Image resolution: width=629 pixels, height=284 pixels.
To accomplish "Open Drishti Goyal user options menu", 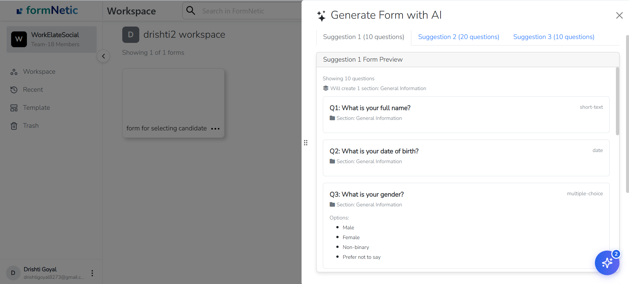I will click(x=92, y=273).
